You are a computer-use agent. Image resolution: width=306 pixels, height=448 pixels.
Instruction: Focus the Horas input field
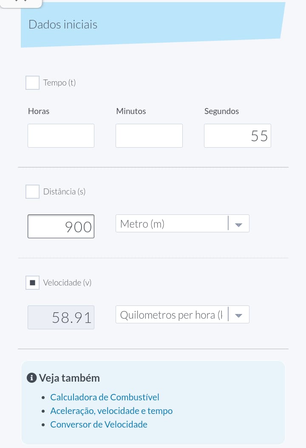click(x=61, y=136)
